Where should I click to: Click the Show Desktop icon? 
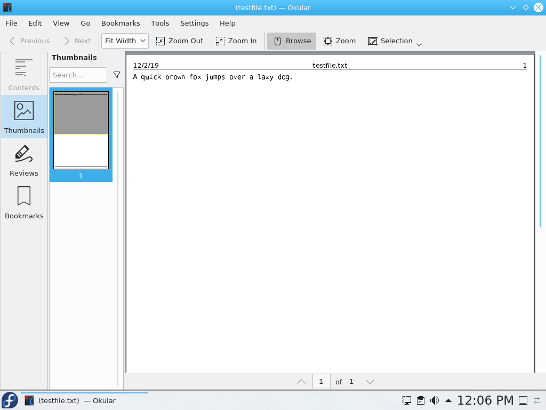[x=523, y=400]
